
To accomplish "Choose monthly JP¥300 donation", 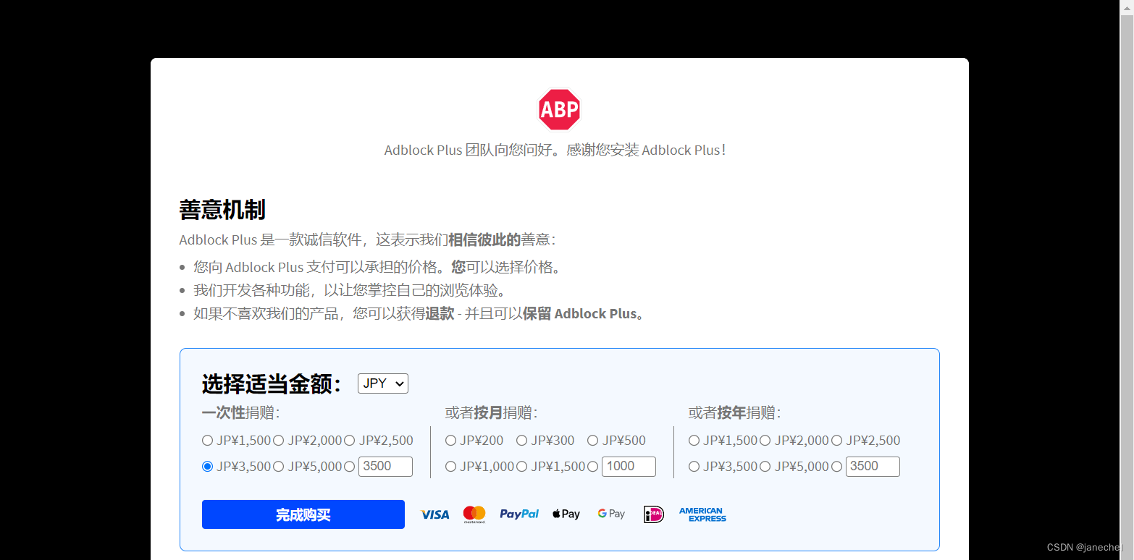I will pyautogui.click(x=522, y=441).
